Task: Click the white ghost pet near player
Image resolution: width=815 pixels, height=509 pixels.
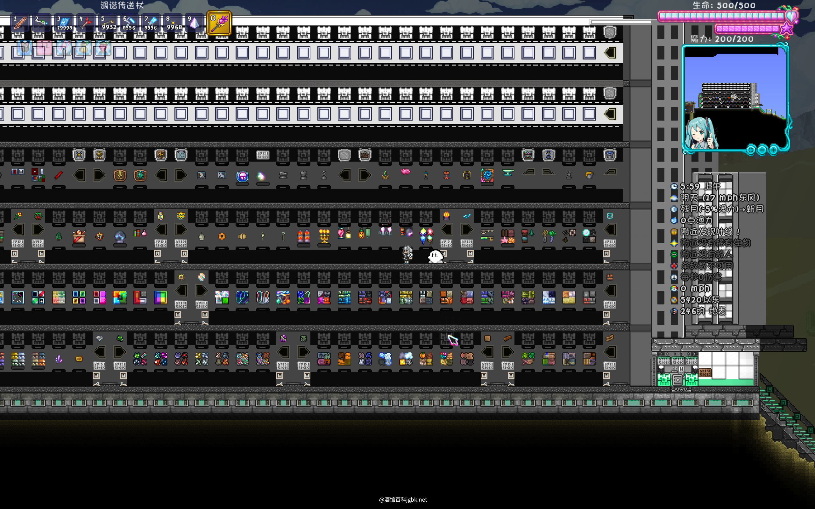Action: [436, 256]
